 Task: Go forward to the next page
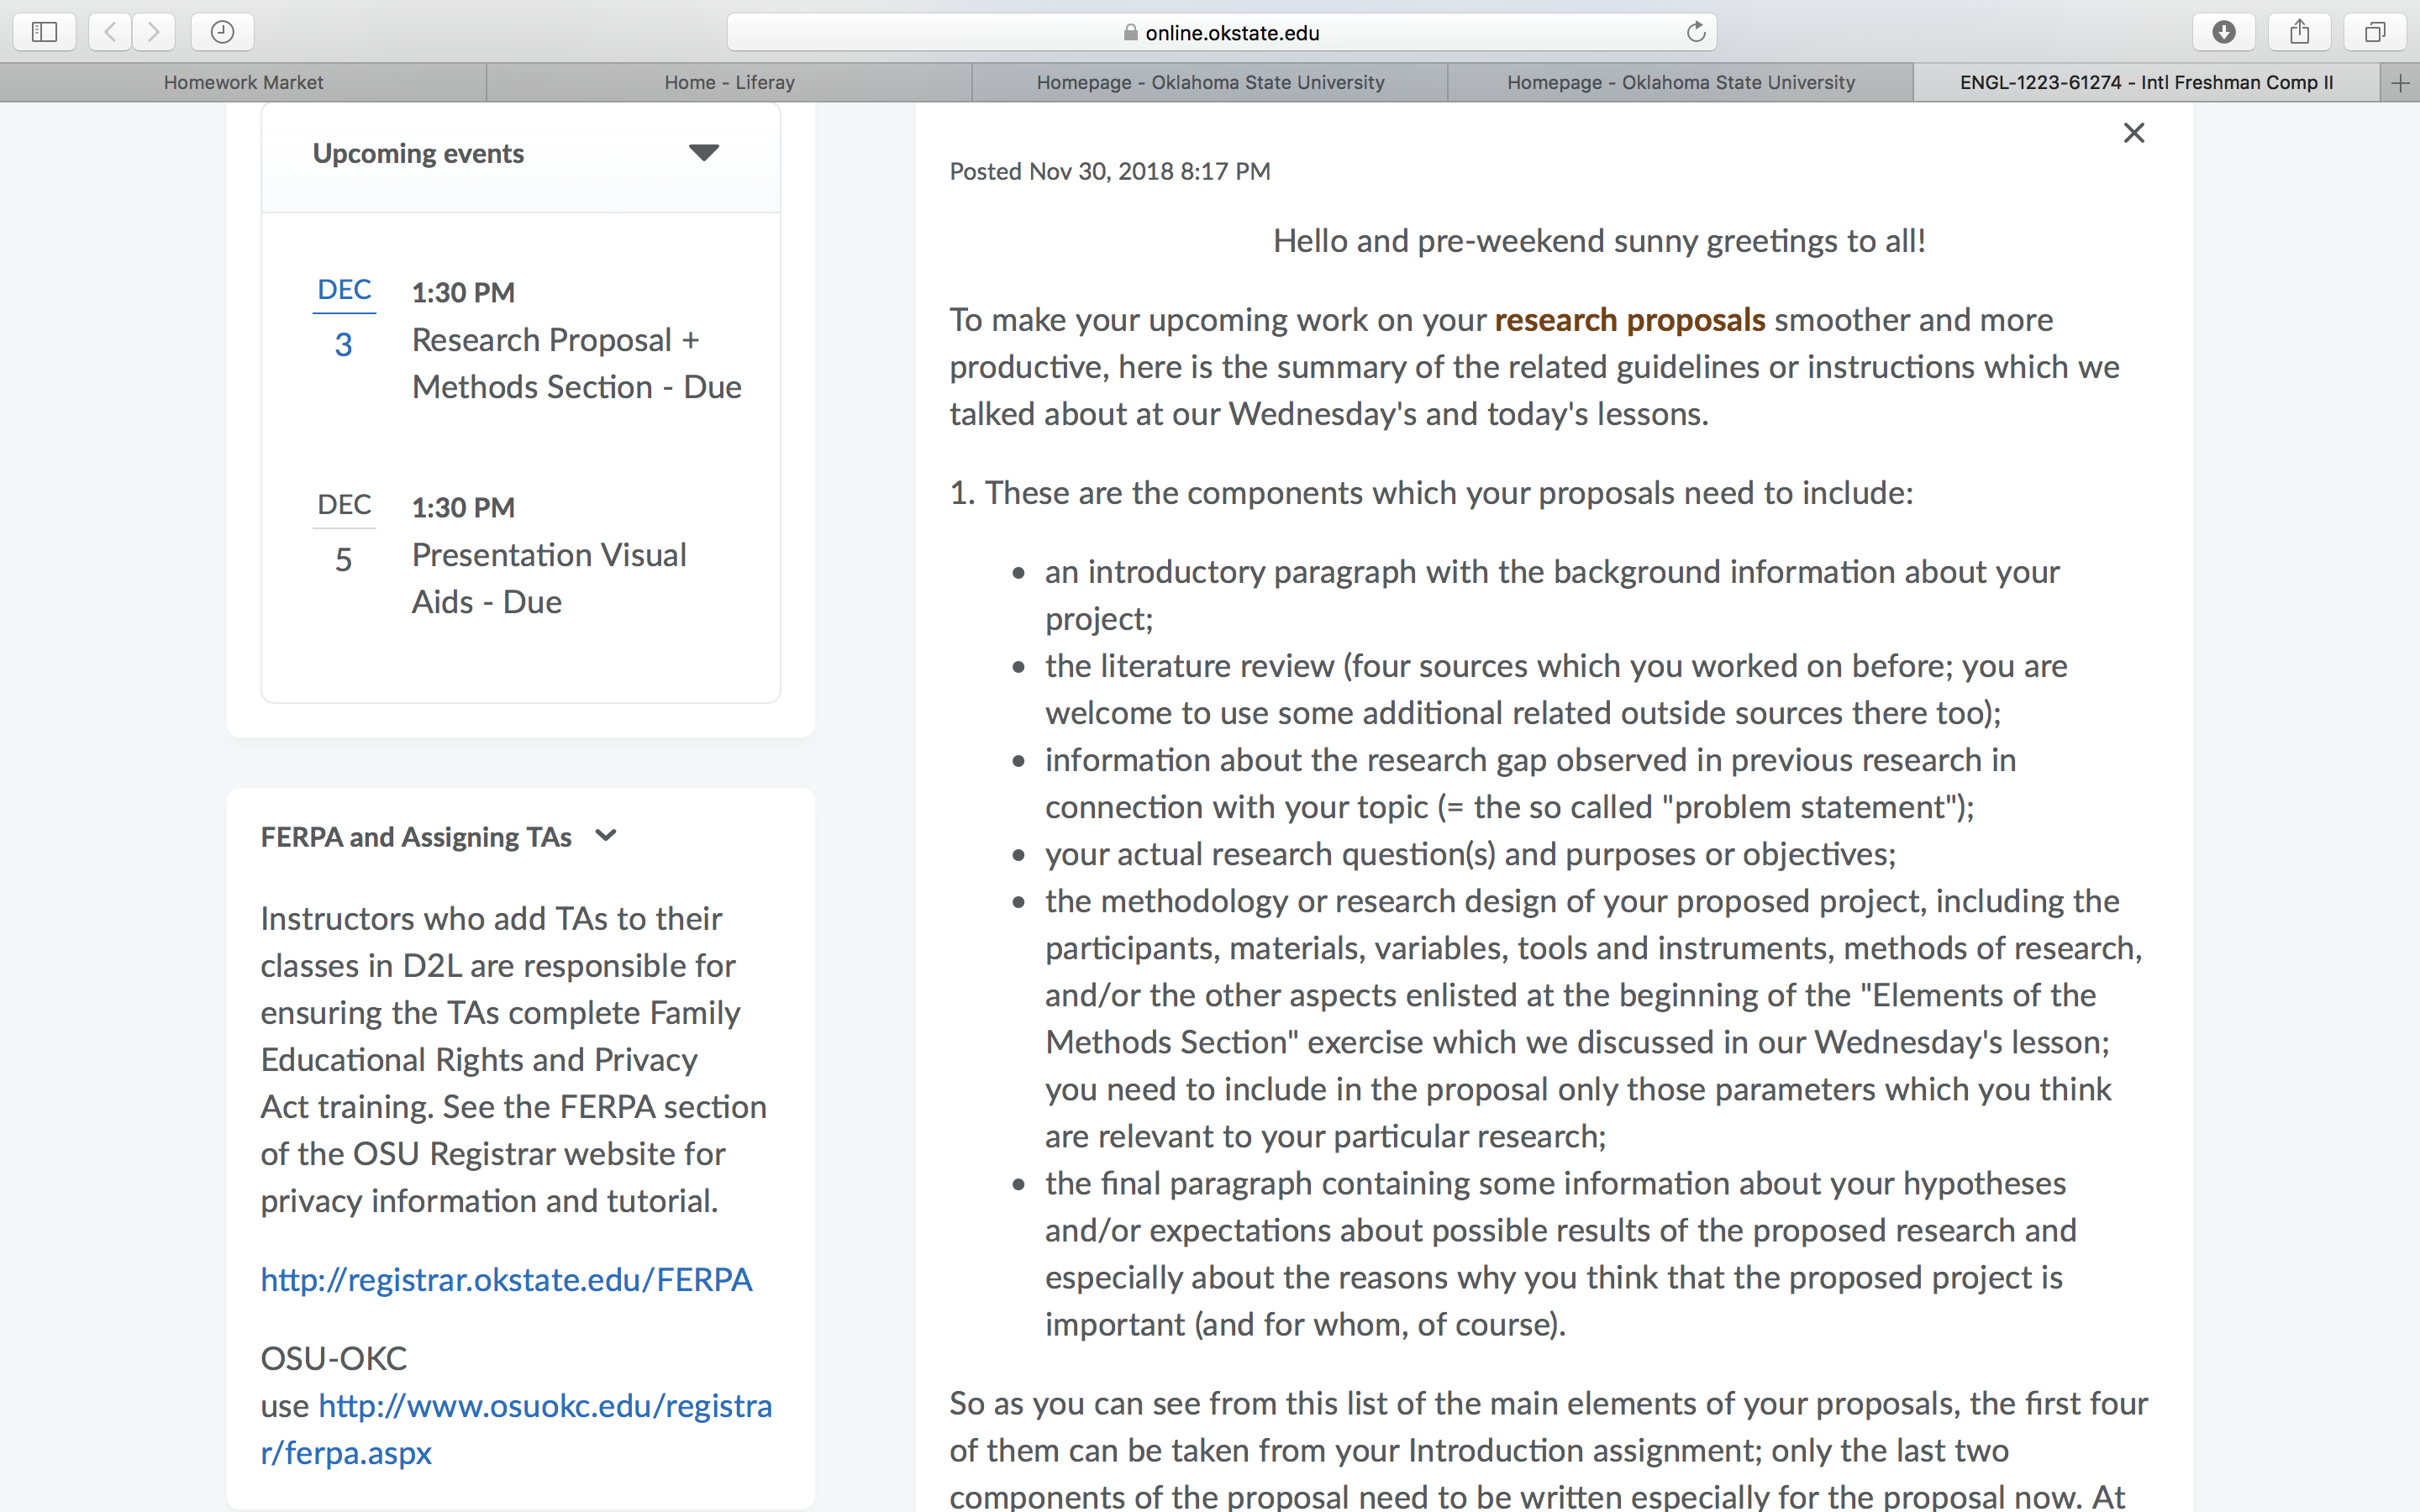(154, 32)
